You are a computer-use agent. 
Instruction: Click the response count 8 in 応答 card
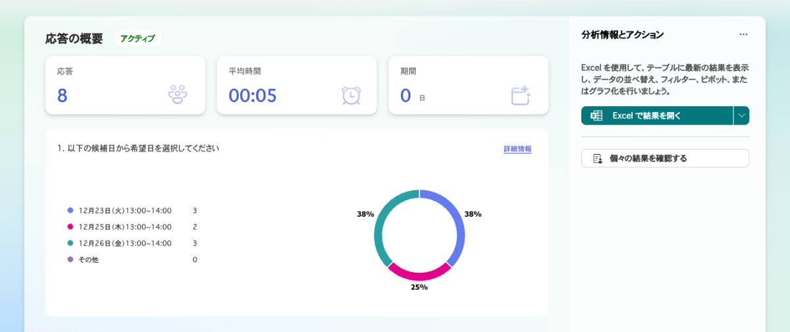point(63,96)
